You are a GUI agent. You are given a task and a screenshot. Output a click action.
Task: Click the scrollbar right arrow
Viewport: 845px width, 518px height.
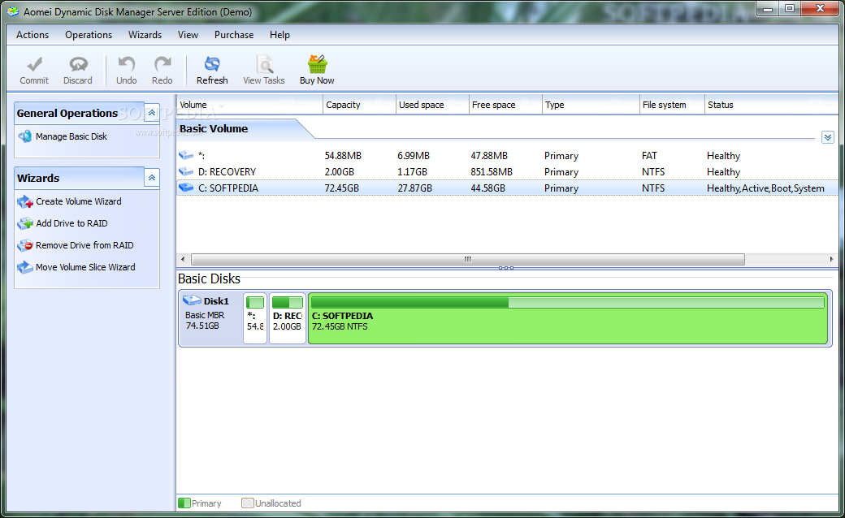tap(831, 259)
